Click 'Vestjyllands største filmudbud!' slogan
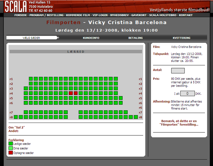This screenshot has width=213, height=166. [179, 10]
